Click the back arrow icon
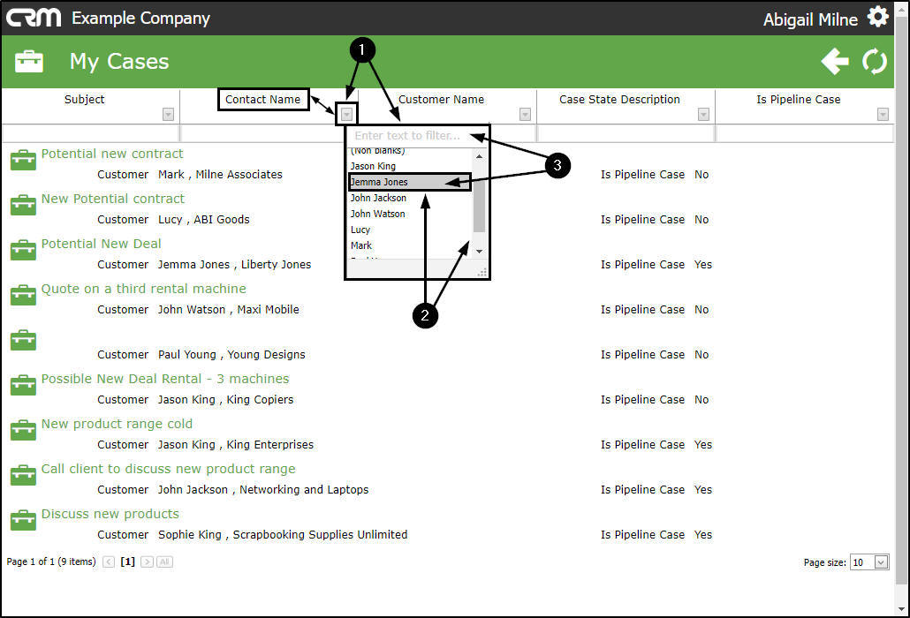This screenshot has width=910, height=618. [835, 62]
